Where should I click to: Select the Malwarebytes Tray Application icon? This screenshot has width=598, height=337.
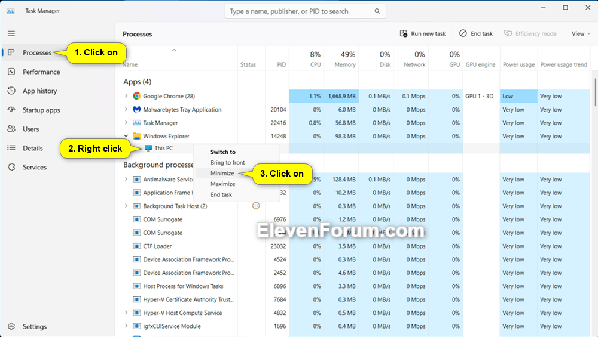tap(136, 109)
